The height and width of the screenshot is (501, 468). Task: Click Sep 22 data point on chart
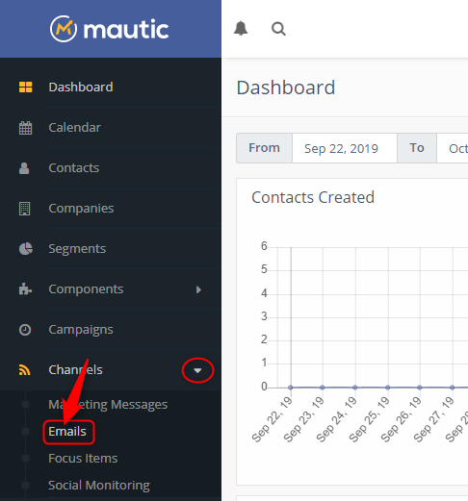click(x=291, y=388)
